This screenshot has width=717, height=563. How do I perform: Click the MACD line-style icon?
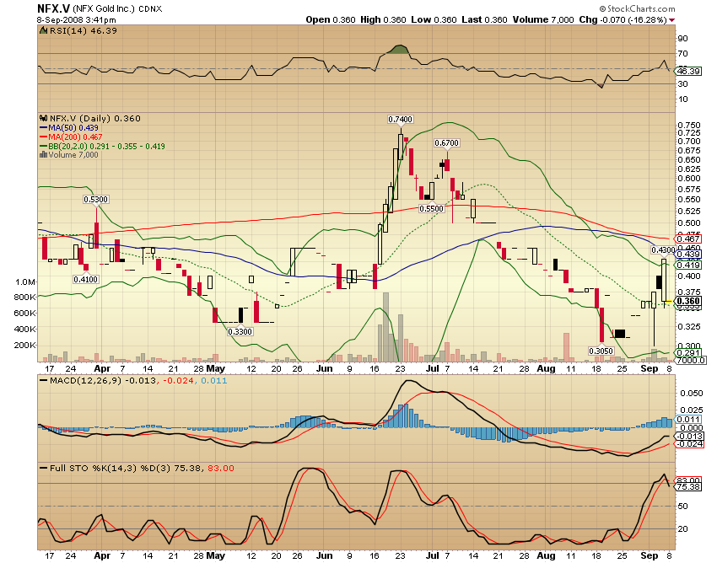coord(43,379)
